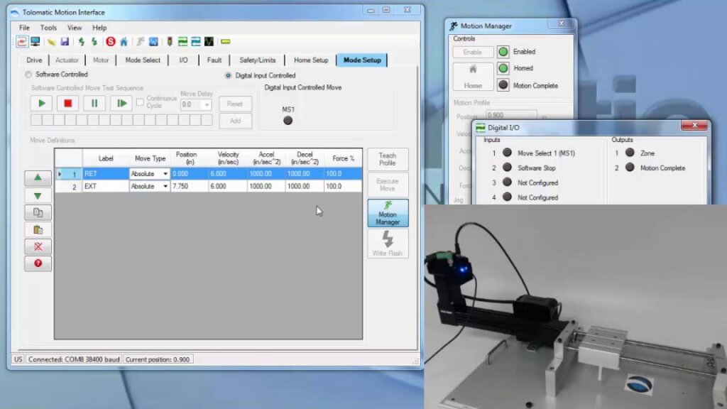Click the Motion Manager button
Image resolution: width=727 pixels, height=409 pixels.
pyautogui.click(x=388, y=213)
